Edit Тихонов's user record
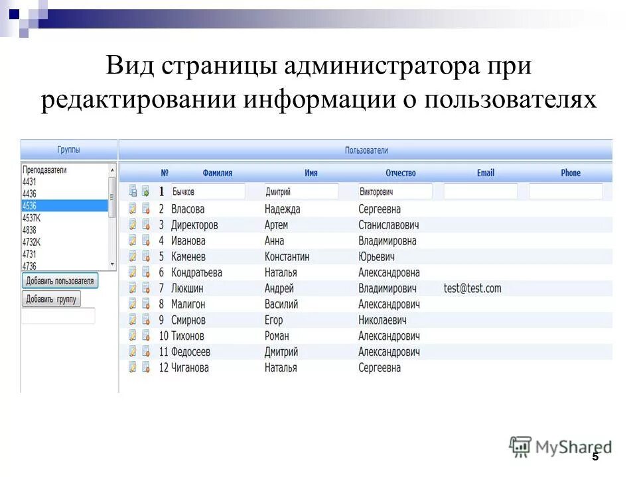 pyautogui.click(x=132, y=336)
